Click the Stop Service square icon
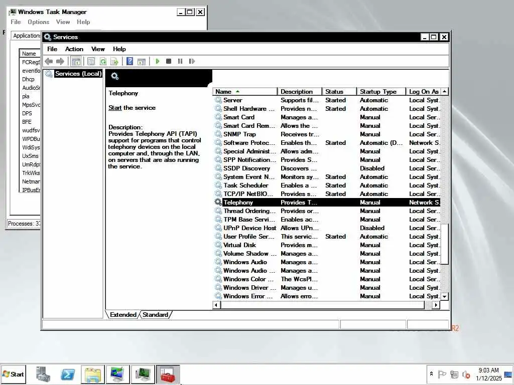The height and width of the screenshot is (385, 514). click(169, 61)
